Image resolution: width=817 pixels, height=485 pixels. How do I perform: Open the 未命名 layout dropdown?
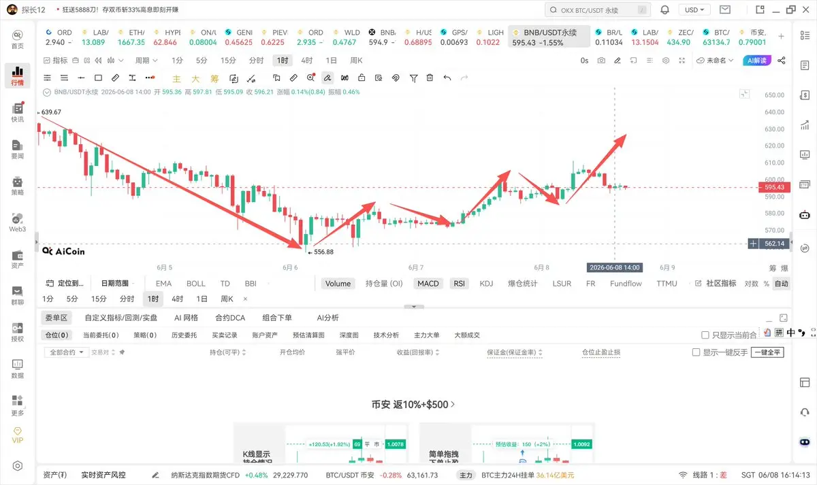(715, 60)
